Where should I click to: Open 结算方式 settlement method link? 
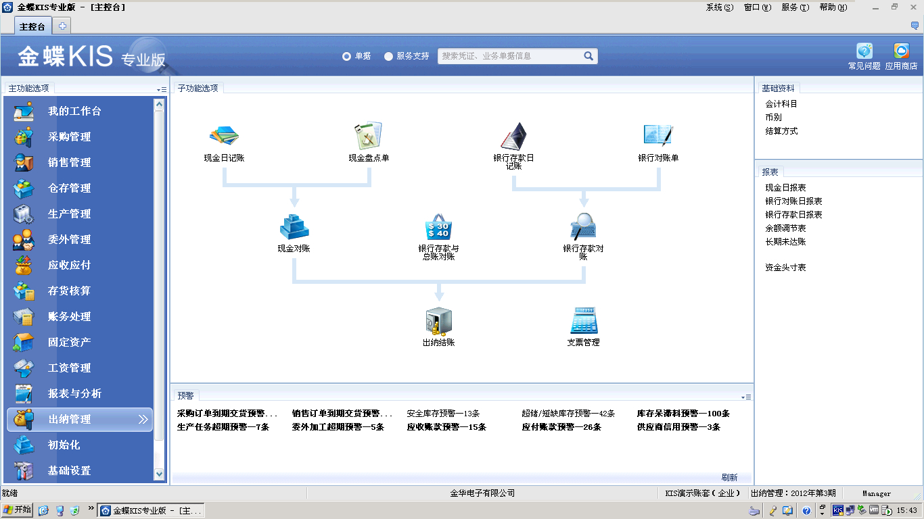pyautogui.click(x=781, y=131)
